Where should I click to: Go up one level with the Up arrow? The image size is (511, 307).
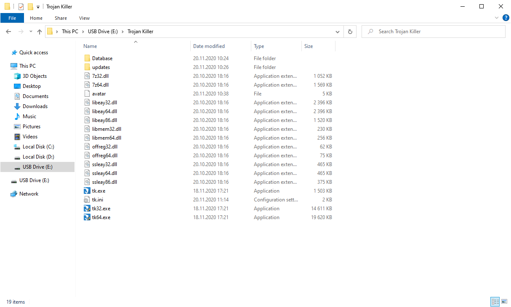40,32
